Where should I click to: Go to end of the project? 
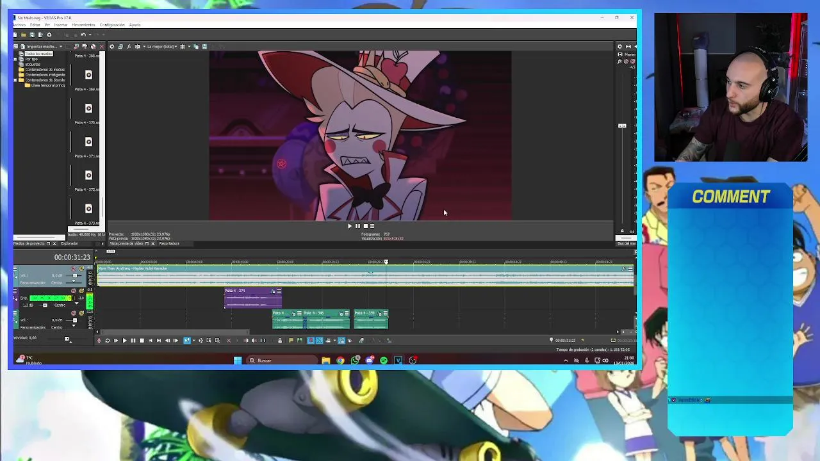click(159, 341)
